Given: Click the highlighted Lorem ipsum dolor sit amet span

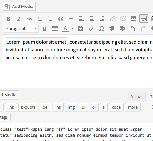Looking at the screenshot, I should 36,42.
